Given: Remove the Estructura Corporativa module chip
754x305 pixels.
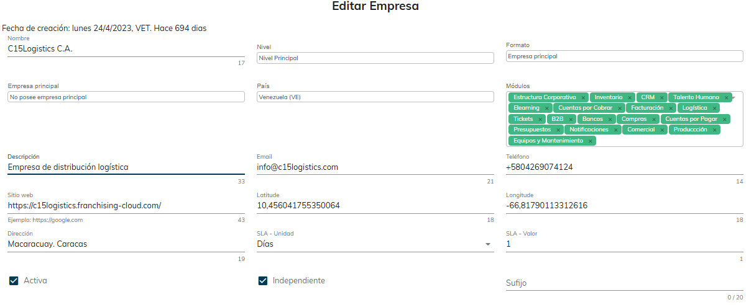Looking at the screenshot, I should [x=583, y=97].
